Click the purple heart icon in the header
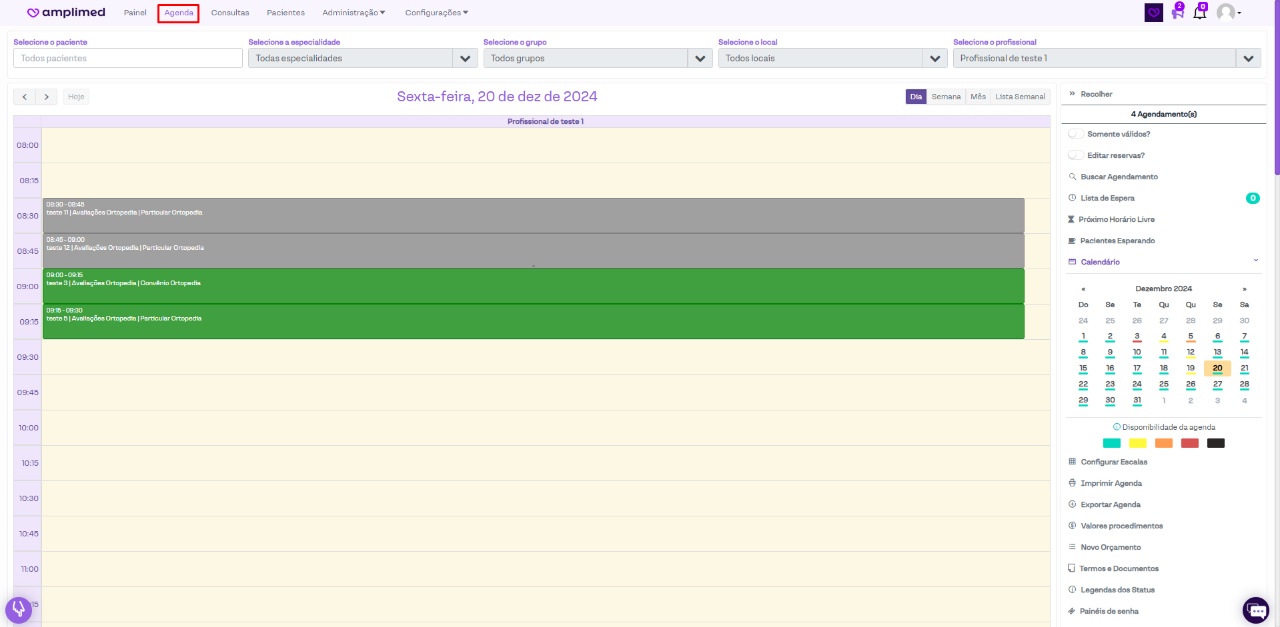The width and height of the screenshot is (1280, 627). [x=1154, y=13]
